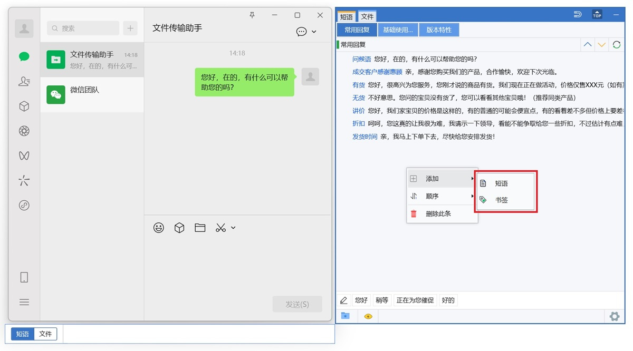Click the TOP scroll-to-top icon
The height and width of the screenshot is (351, 633).
[x=597, y=15]
